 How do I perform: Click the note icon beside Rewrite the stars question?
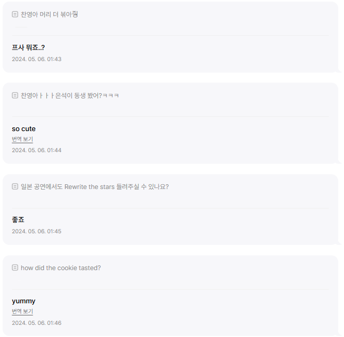point(15,187)
